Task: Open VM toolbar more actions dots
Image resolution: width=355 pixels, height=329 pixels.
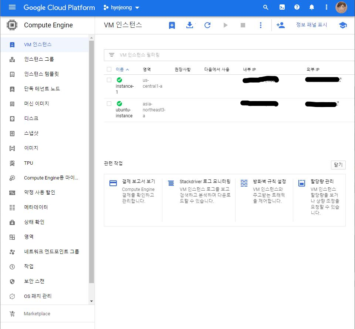Action: (x=261, y=25)
